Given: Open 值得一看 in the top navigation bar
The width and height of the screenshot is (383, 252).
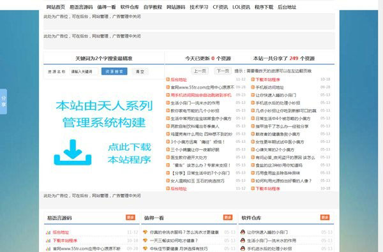Looking at the screenshot, I should (107, 7).
